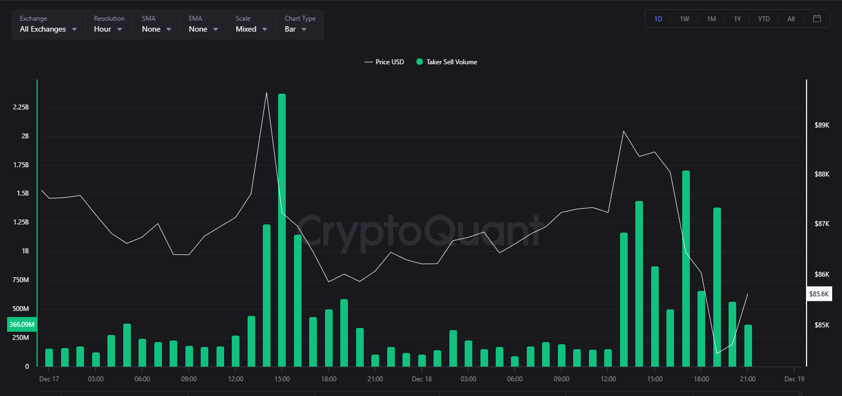Click the $85.6K current price label
Screen dimensions: 842x396
coord(819,294)
